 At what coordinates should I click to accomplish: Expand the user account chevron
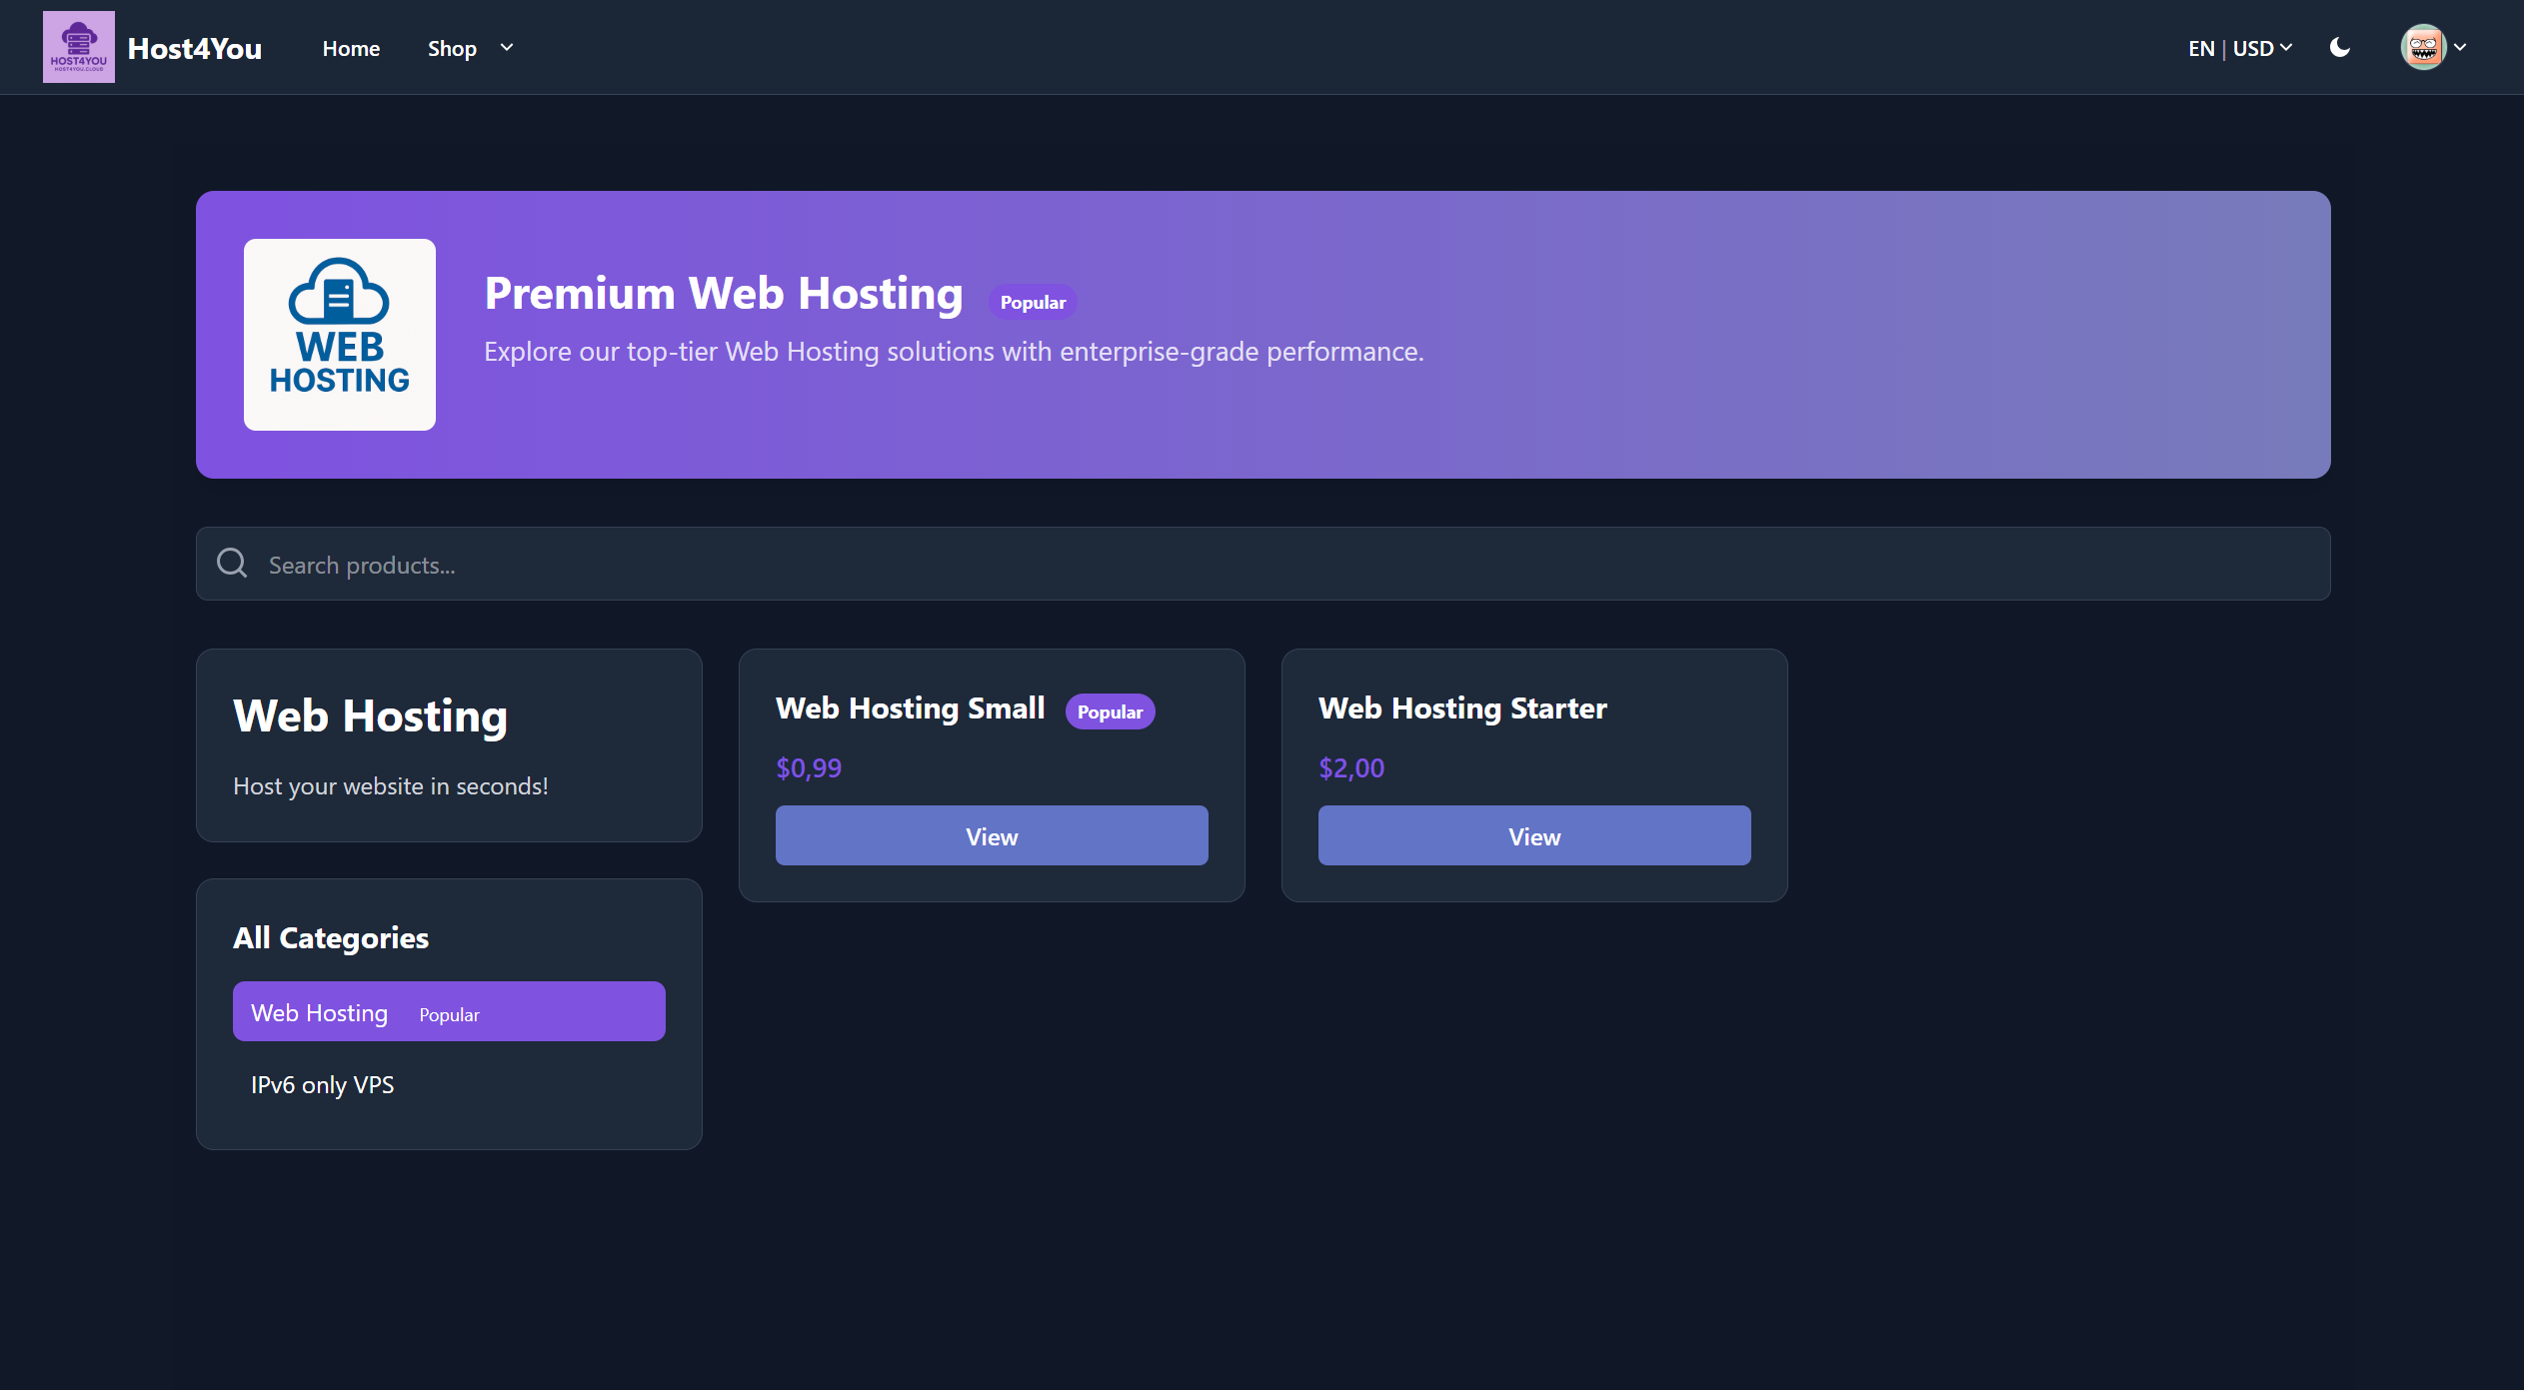[x=2460, y=48]
